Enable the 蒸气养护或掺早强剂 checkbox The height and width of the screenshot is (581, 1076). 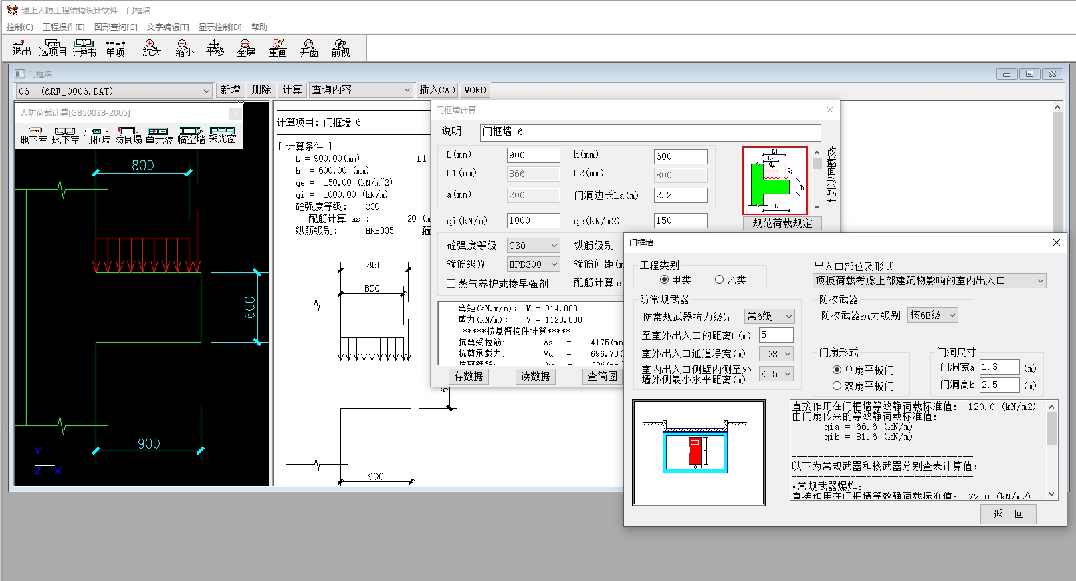(x=451, y=284)
